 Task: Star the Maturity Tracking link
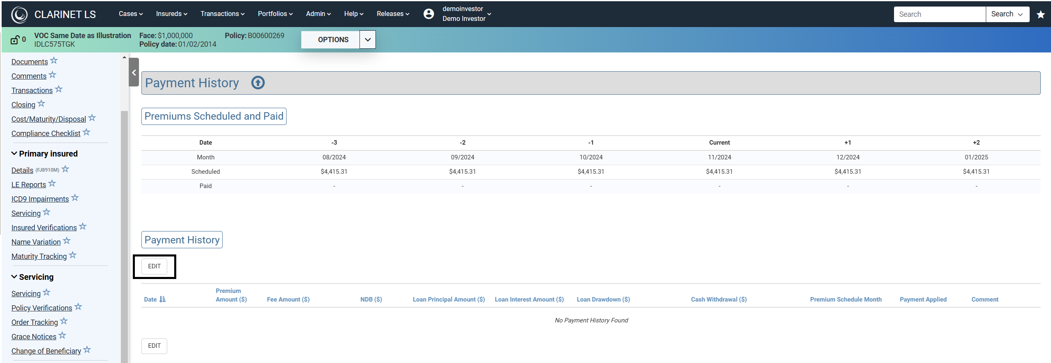point(73,255)
